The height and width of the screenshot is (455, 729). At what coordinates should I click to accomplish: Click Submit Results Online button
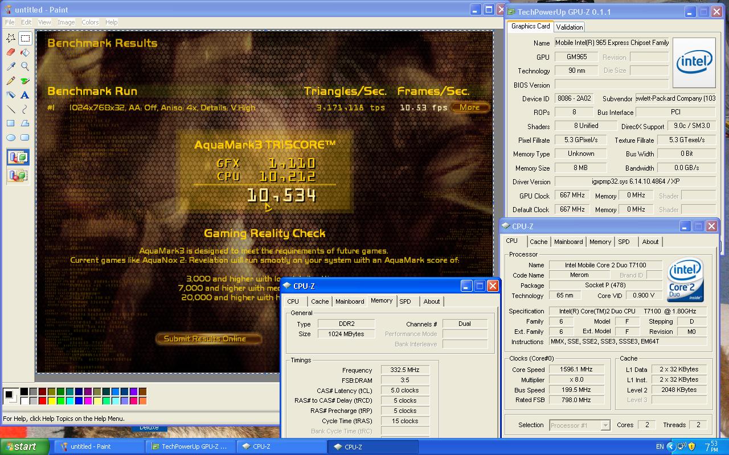[x=208, y=338]
